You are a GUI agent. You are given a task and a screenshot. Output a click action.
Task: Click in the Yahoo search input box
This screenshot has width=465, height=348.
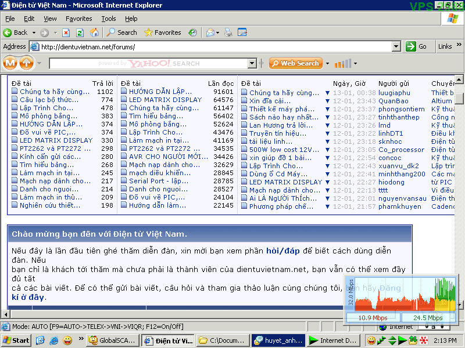pos(149,63)
